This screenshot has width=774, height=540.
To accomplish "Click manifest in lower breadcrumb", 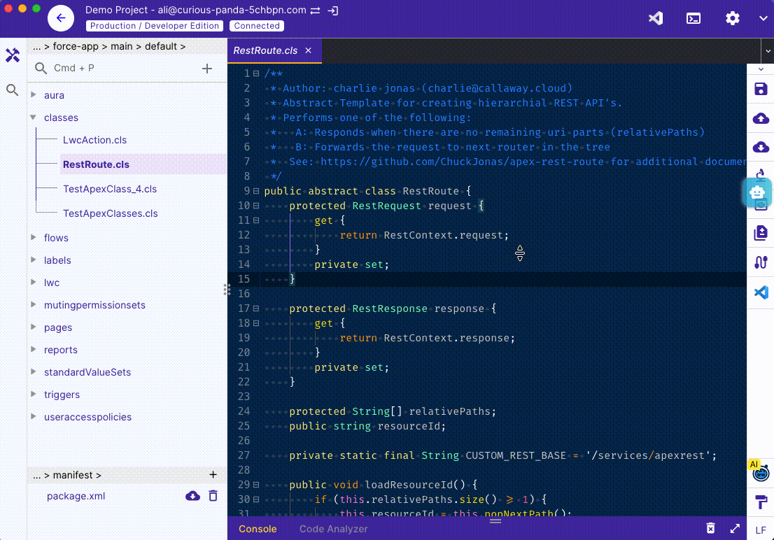I will 73,475.
